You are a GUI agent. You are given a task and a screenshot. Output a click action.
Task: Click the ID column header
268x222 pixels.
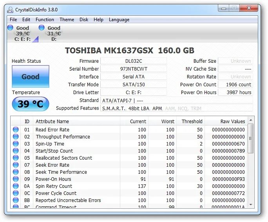click(27, 121)
